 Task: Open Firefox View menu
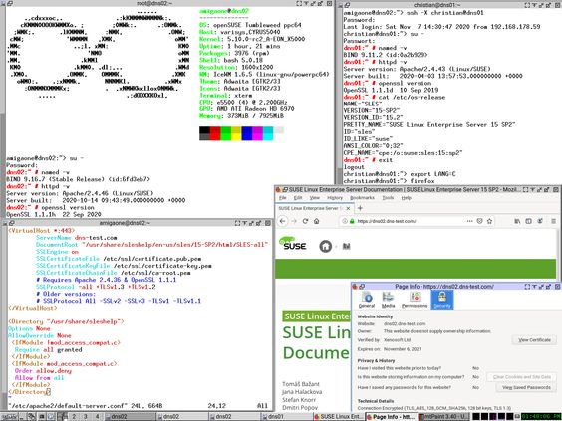[x=314, y=198]
